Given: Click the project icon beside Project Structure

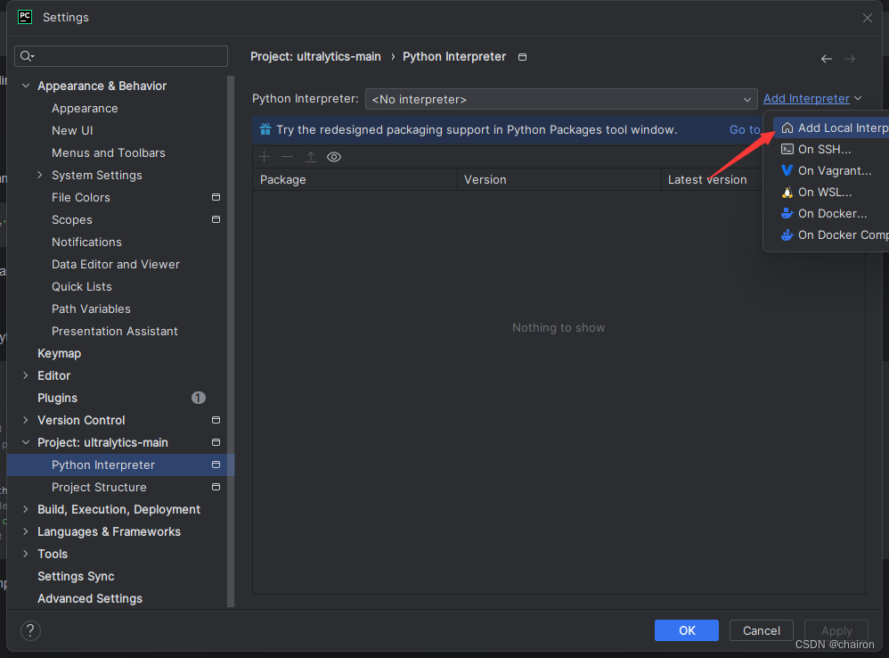Looking at the screenshot, I should 216,487.
